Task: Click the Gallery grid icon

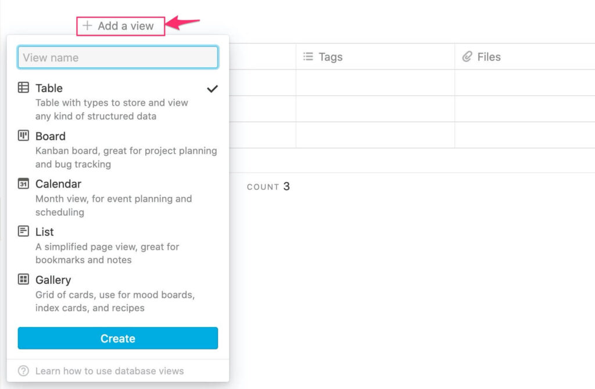Action: pyautogui.click(x=23, y=279)
